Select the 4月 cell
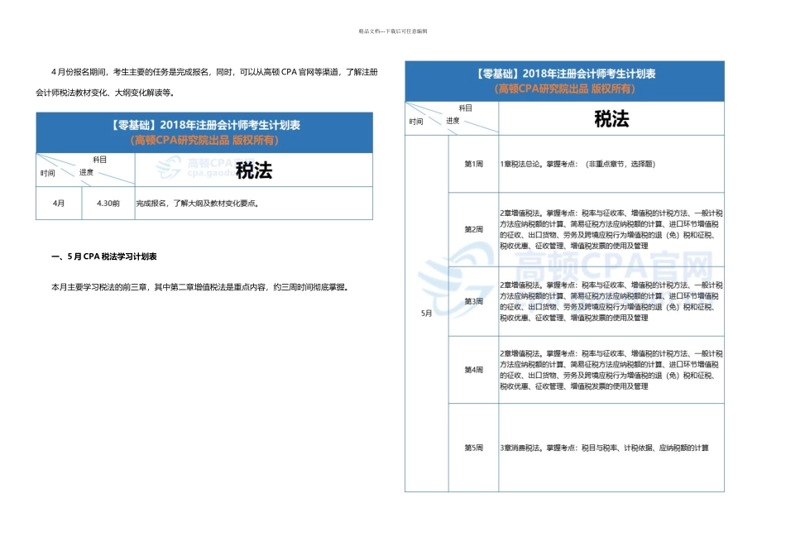This screenshot has height=556, width=786. point(59,203)
